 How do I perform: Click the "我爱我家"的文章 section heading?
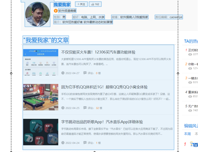click(x=46, y=40)
